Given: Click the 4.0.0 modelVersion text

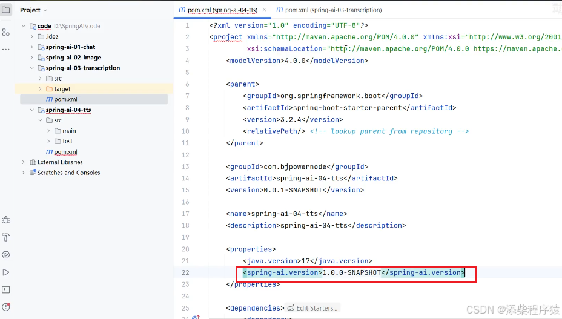Looking at the screenshot, I should tap(295, 61).
